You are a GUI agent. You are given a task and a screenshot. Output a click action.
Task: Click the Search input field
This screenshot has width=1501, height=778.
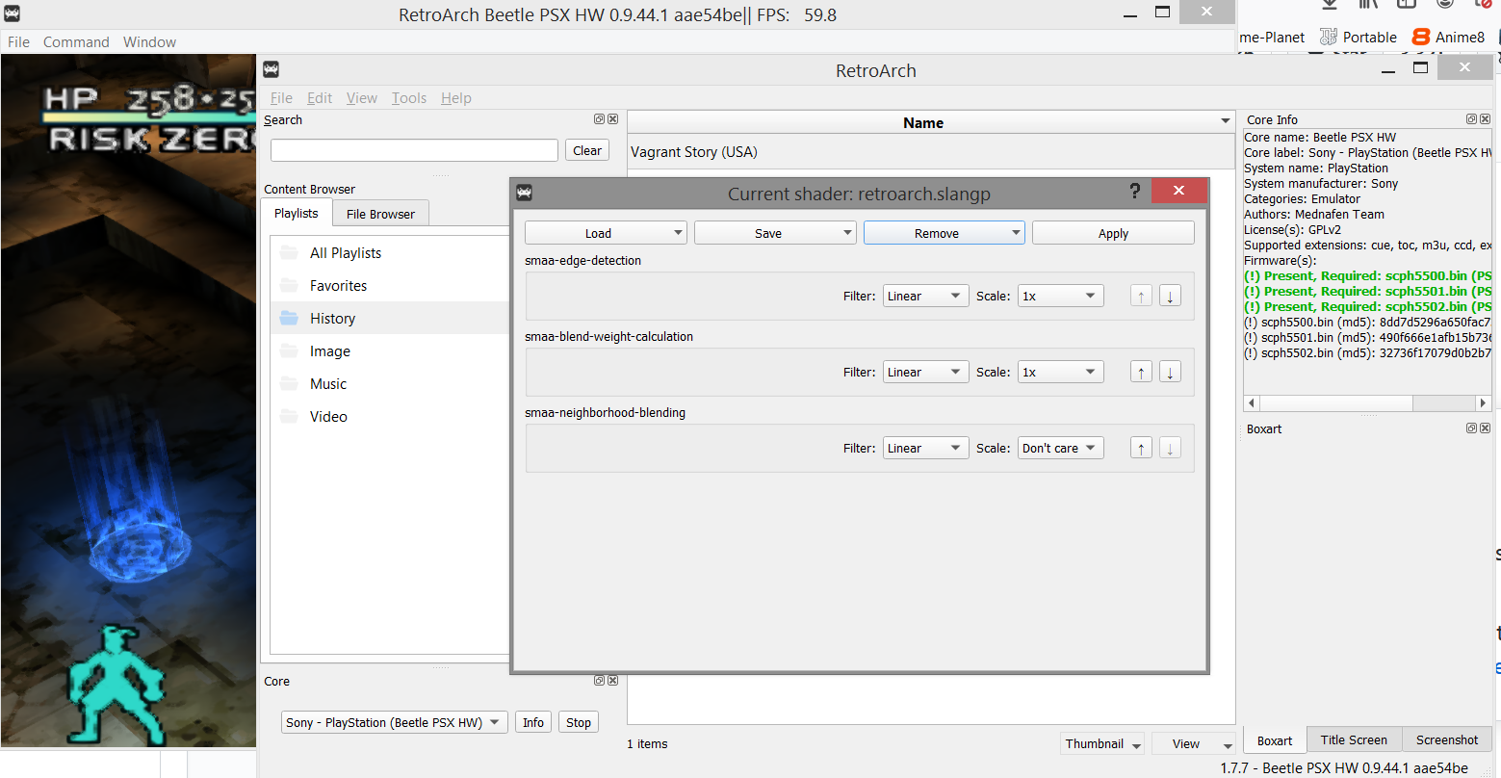click(x=414, y=150)
